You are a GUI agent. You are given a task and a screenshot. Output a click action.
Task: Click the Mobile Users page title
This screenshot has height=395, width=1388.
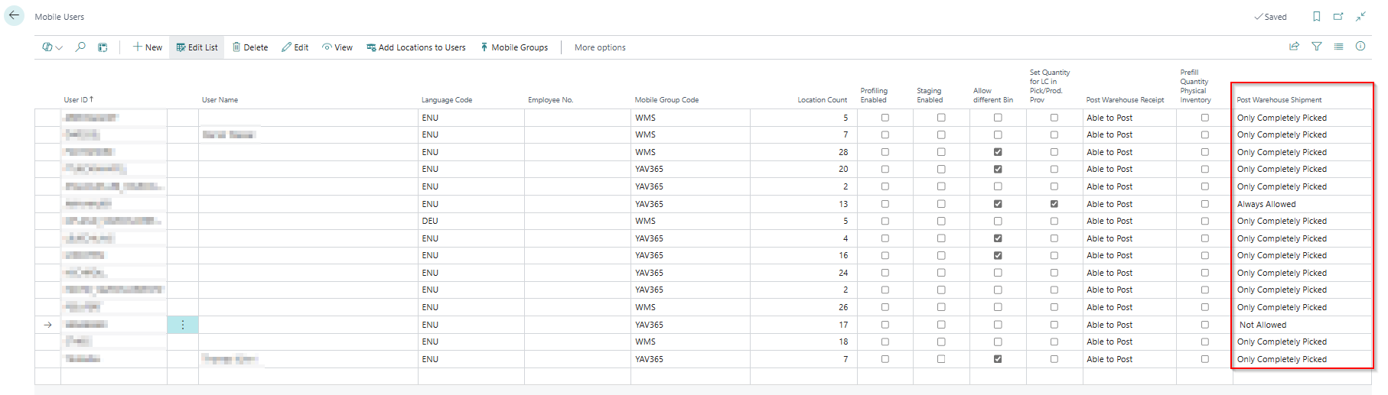pos(59,17)
